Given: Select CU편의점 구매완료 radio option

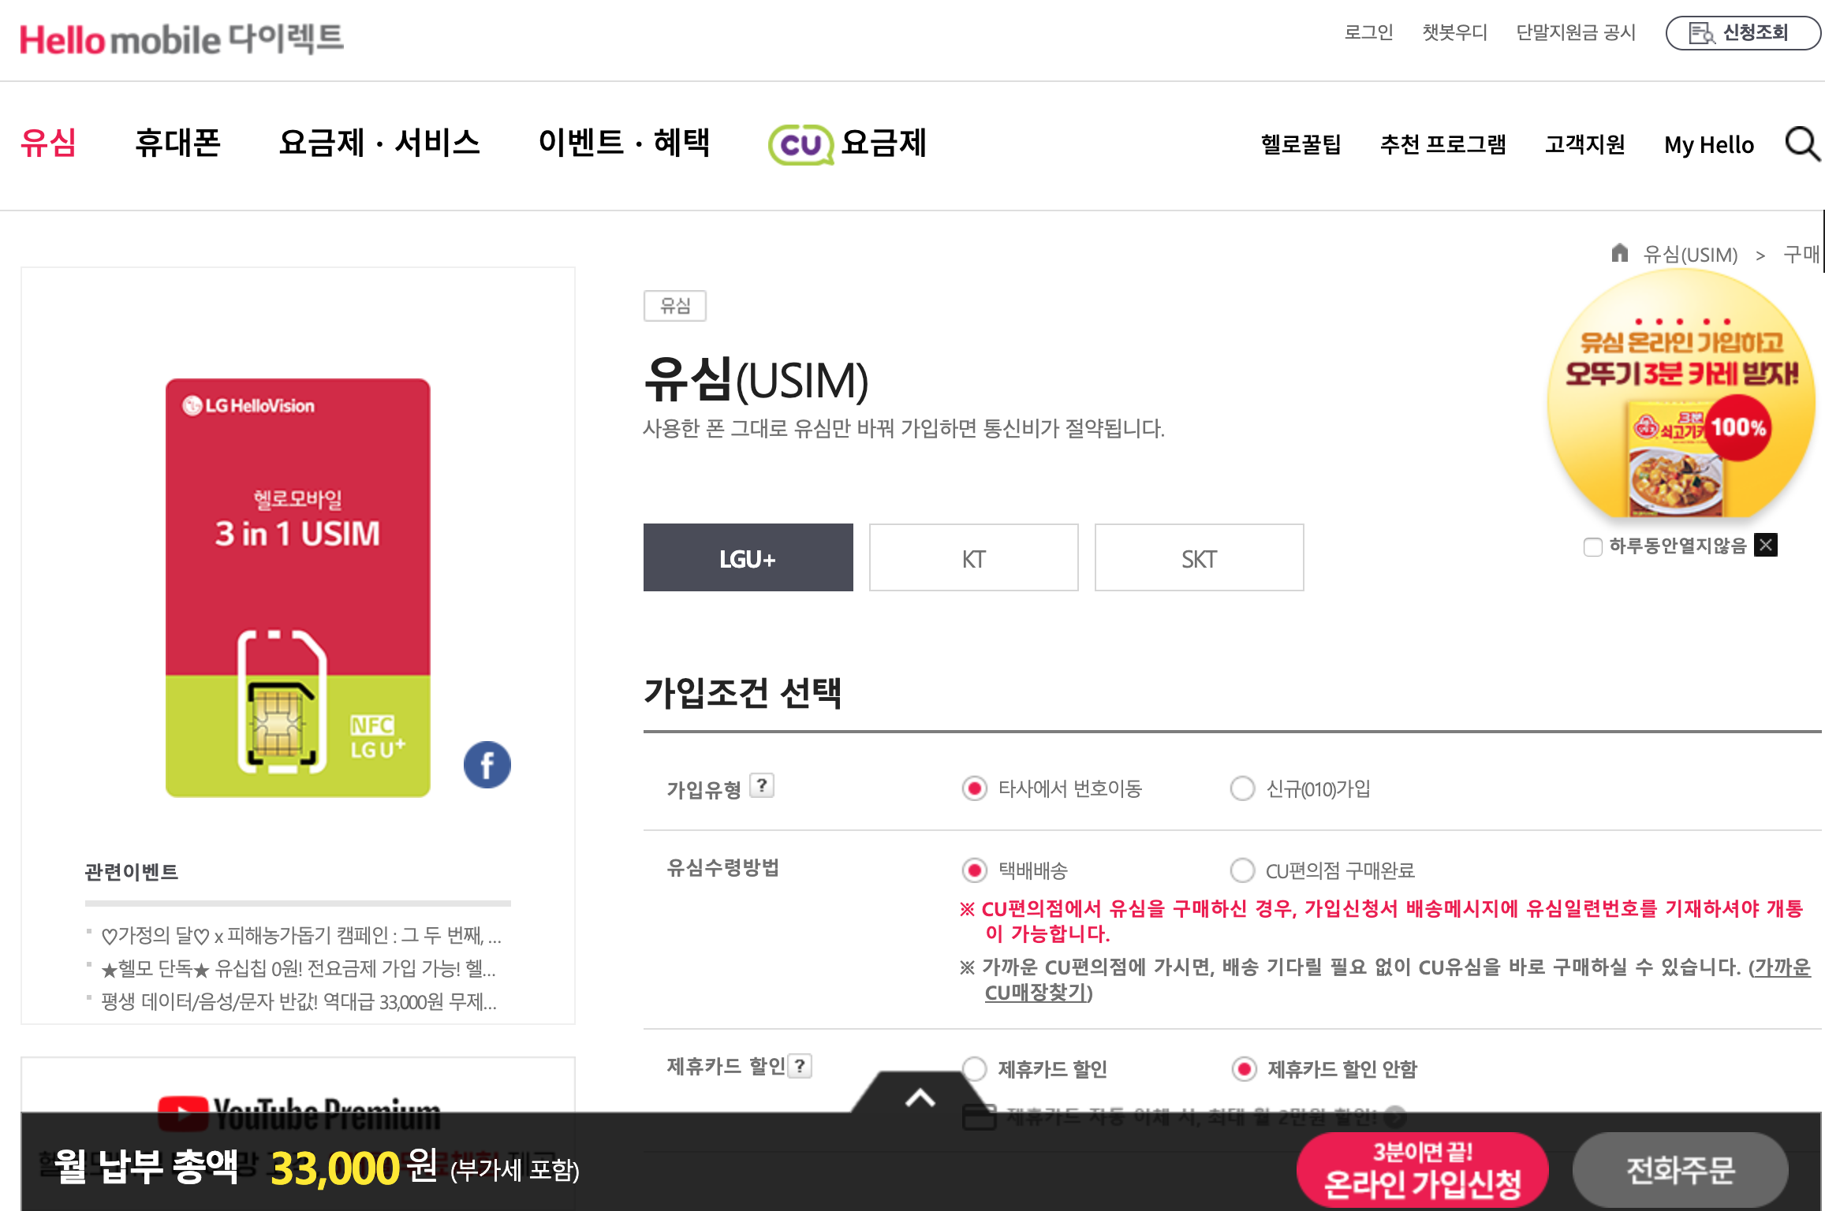Looking at the screenshot, I should coord(1243,870).
